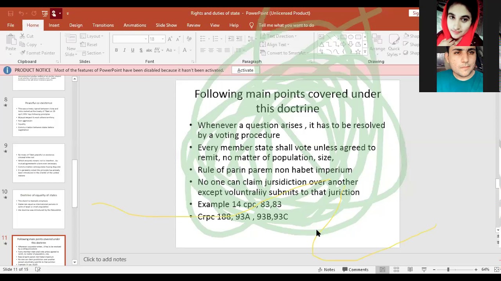
Task: Toggle Justify alignment
Action: [x=227, y=50]
